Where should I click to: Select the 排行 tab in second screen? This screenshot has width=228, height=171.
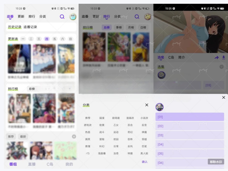tap(106, 17)
